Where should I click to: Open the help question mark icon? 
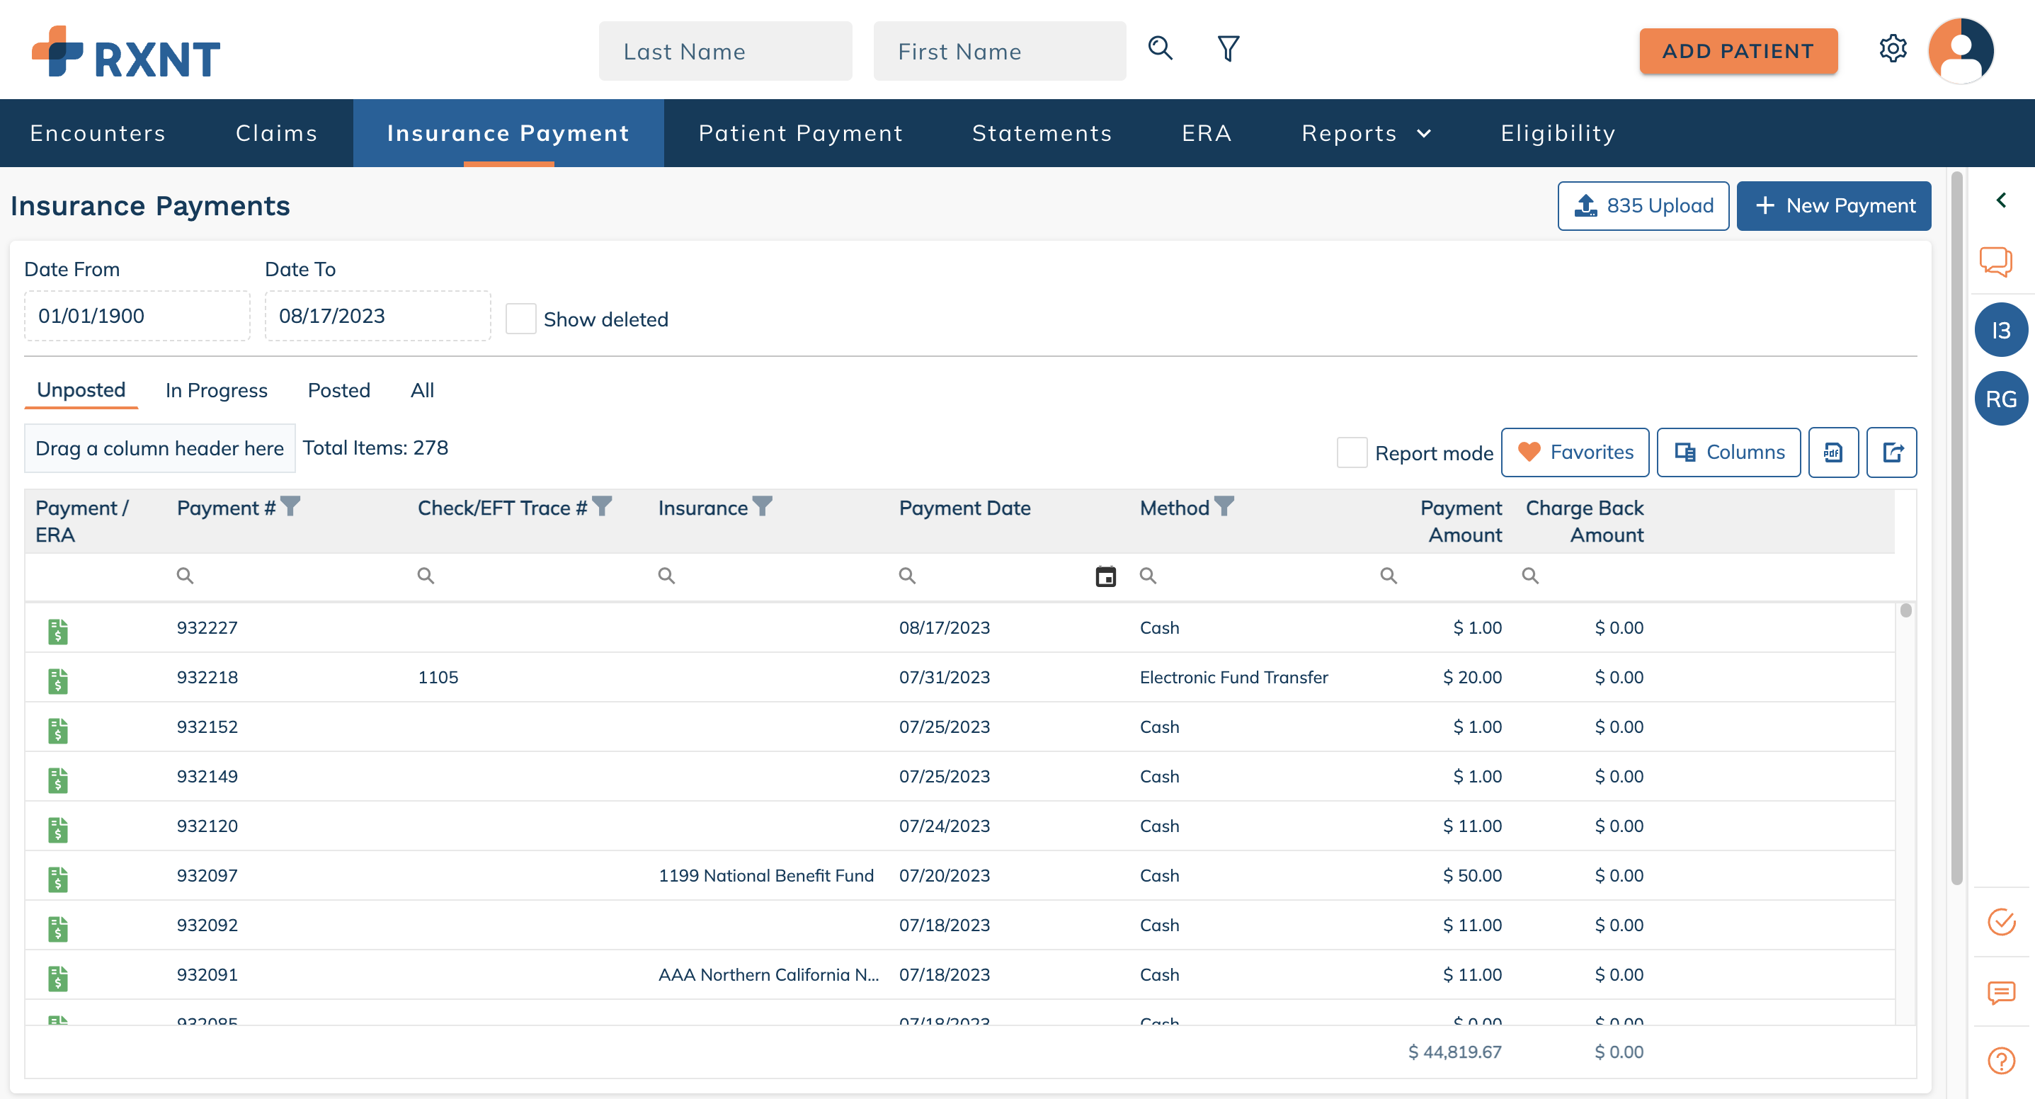point(2000,1061)
